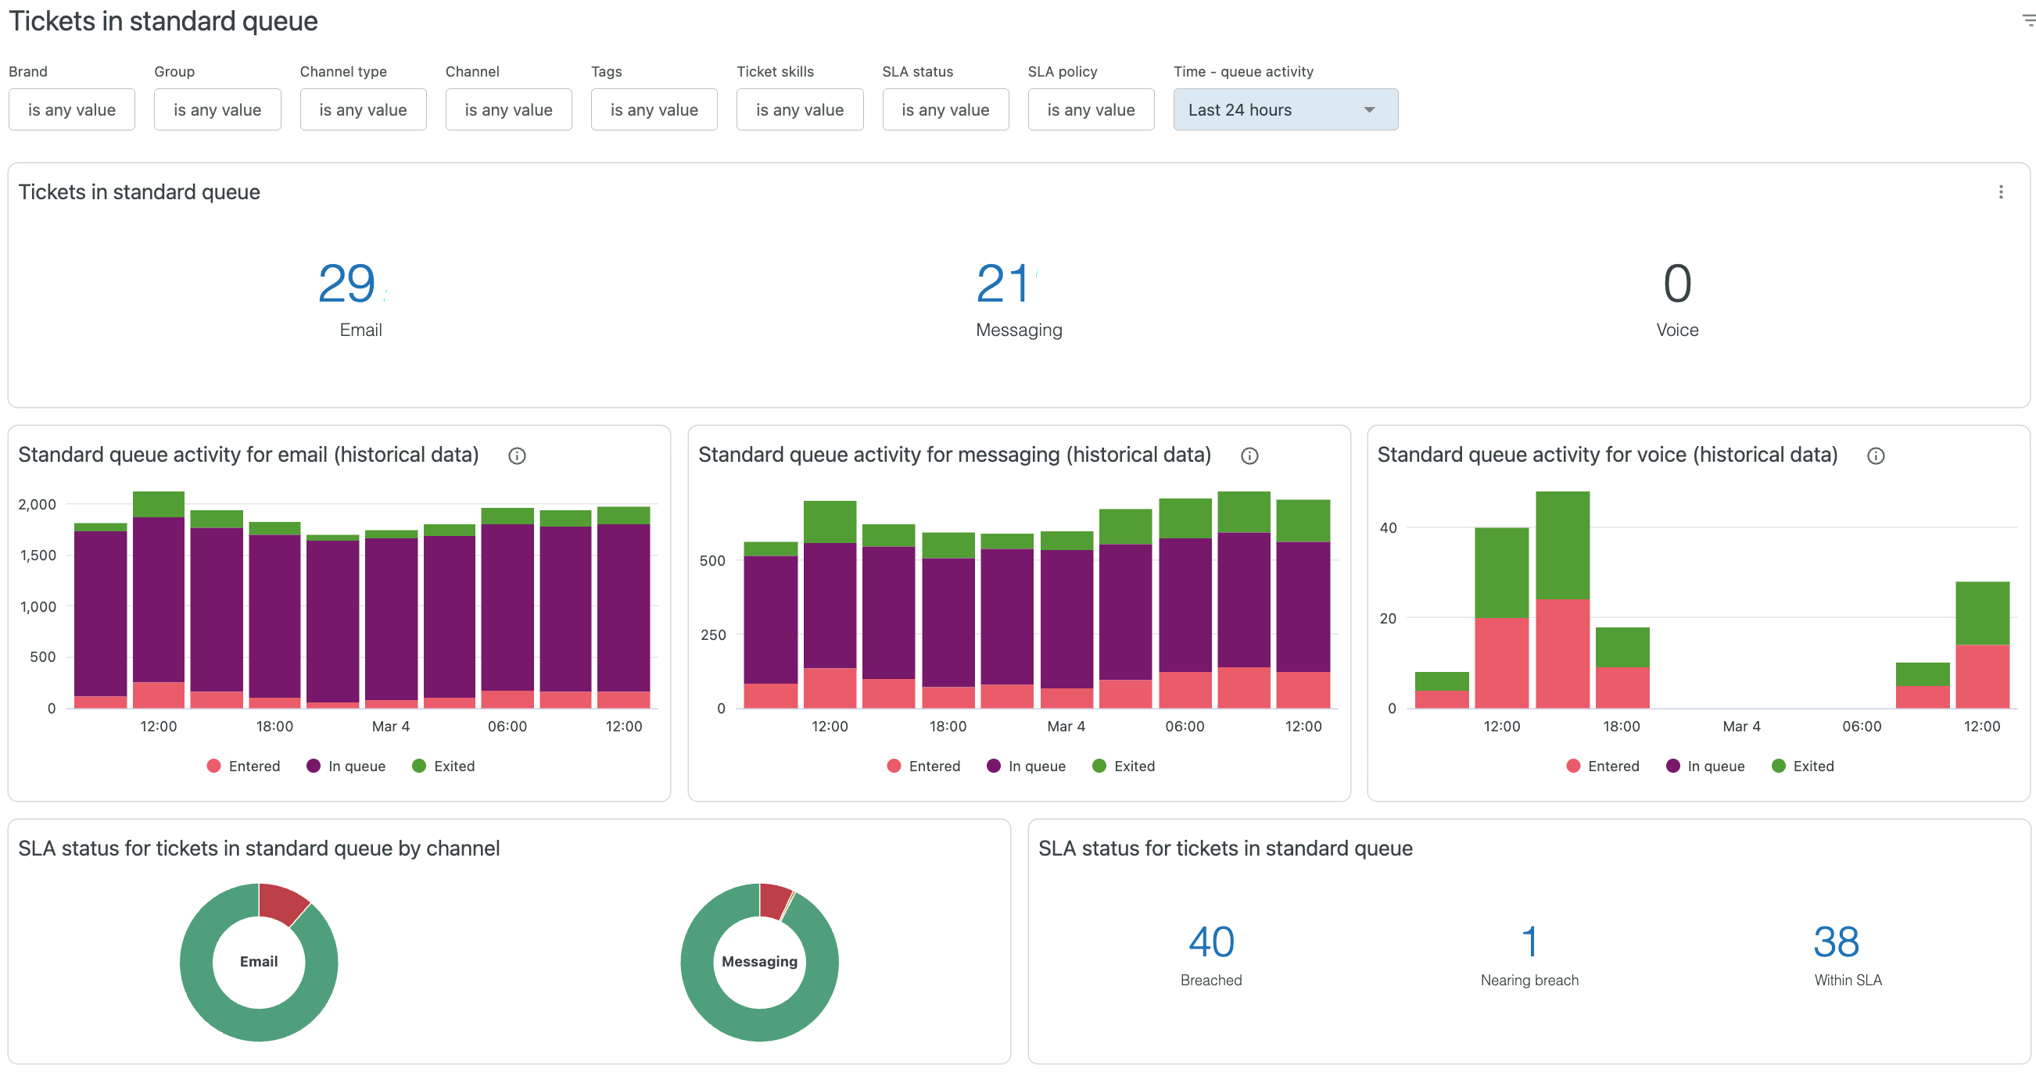Viewport: 2036px width, 1072px height.
Task: Click the Ticket skills filter box
Action: 799,110
